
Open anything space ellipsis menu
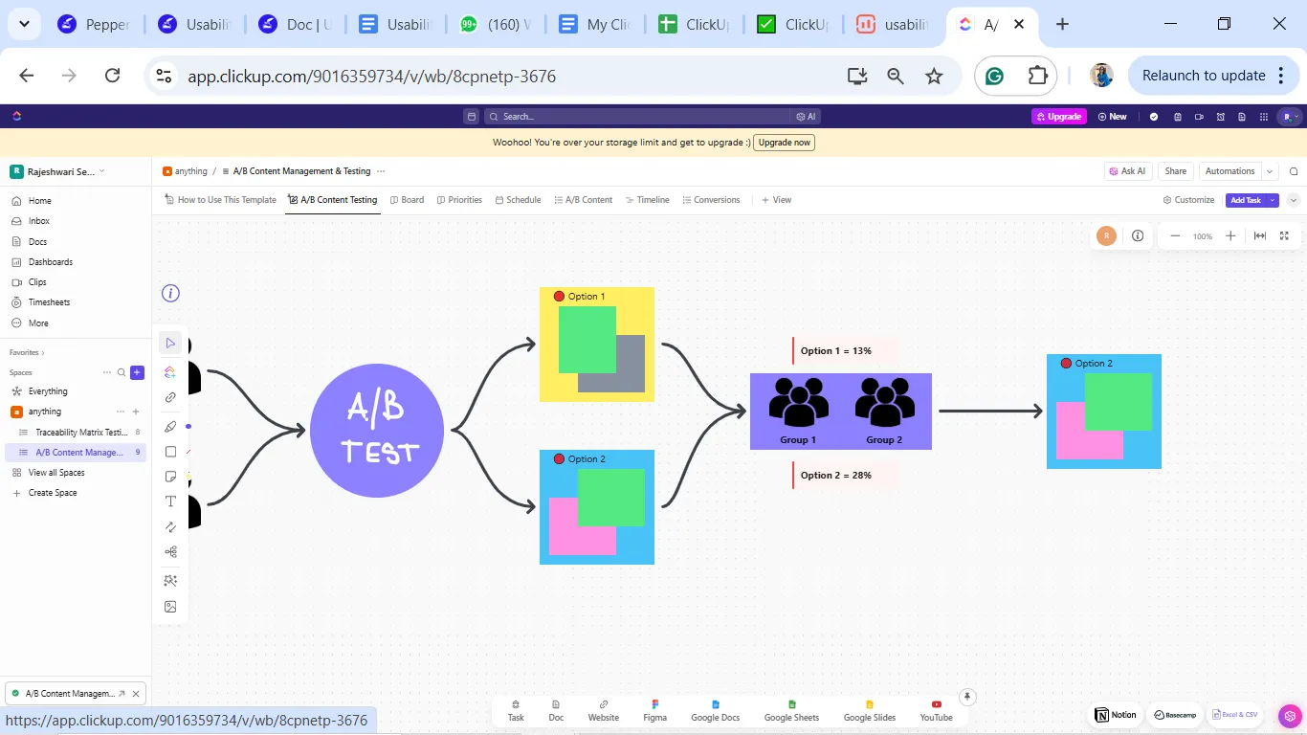[x=121, y=412]
